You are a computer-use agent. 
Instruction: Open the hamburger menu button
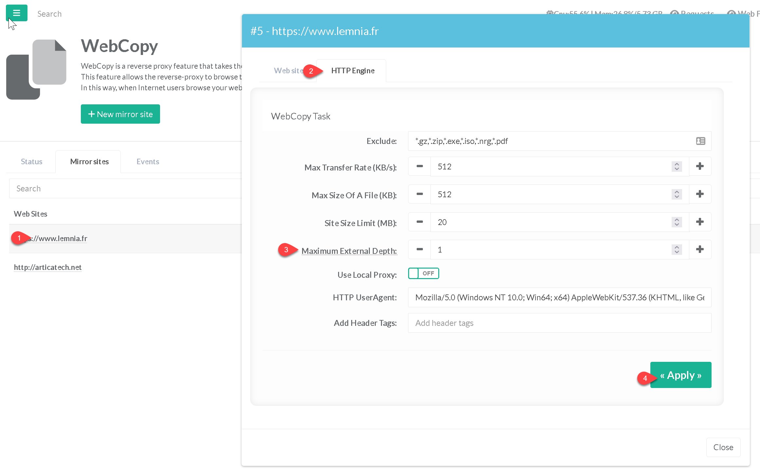coord(16,13)
